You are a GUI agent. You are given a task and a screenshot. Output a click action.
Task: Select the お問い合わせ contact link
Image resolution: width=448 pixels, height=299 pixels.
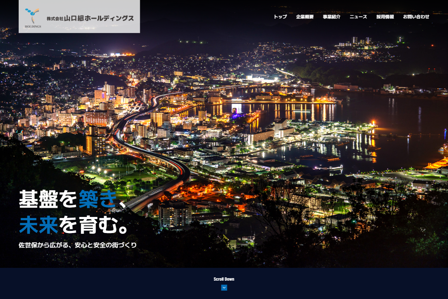coord(416,17)
